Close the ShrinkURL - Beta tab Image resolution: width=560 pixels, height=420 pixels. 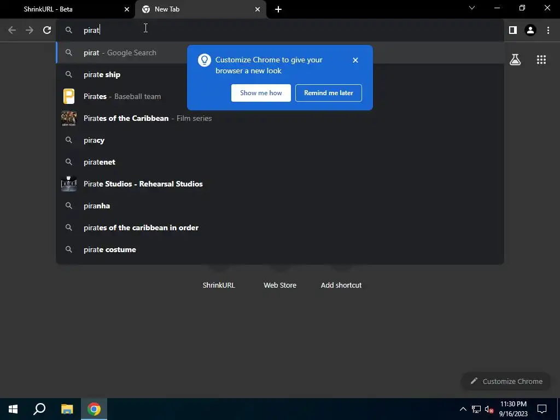(127, 9)
